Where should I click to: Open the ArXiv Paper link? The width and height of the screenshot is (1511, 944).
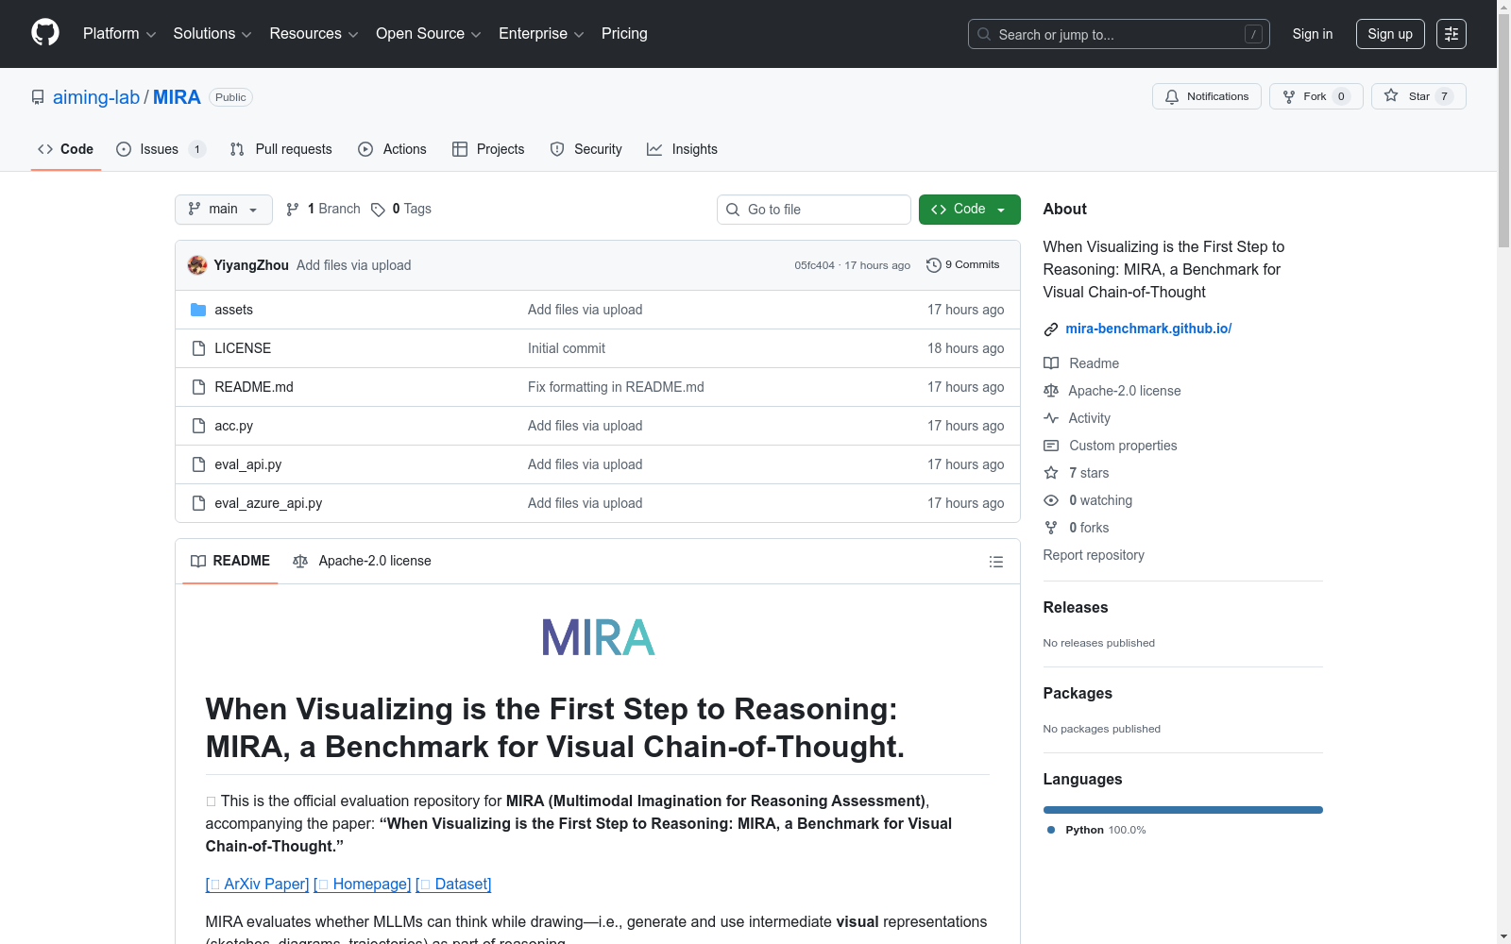point(257,885)
